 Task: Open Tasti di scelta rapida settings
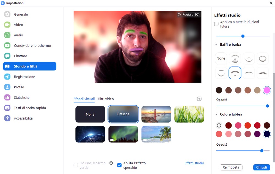tap(30, 108)
